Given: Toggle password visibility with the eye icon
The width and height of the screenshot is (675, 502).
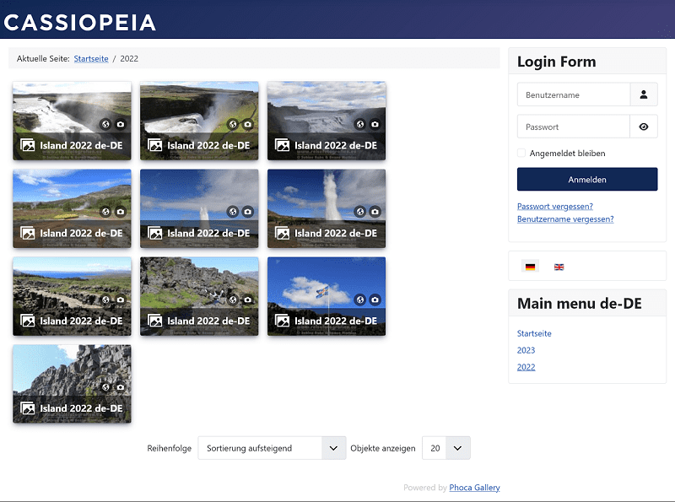Looking at the screenshot, I should [x=644, y=127].
